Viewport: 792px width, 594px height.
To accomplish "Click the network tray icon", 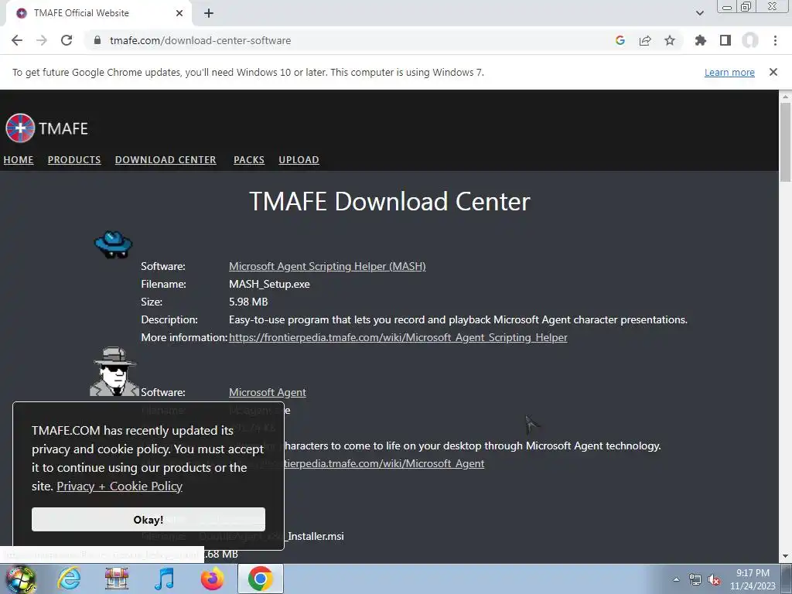I will 695,580.
